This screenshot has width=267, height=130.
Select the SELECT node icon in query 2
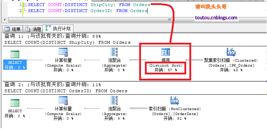(x=15, y=103)
